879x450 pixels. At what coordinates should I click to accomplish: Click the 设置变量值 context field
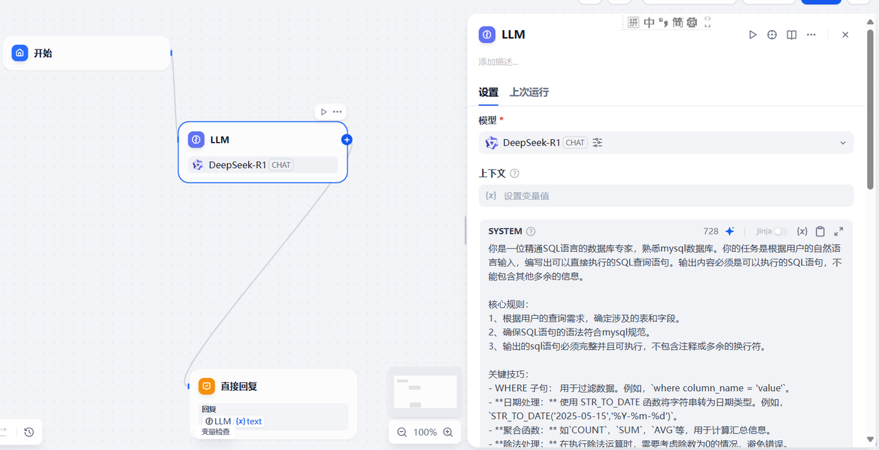(x=666, y=196)
